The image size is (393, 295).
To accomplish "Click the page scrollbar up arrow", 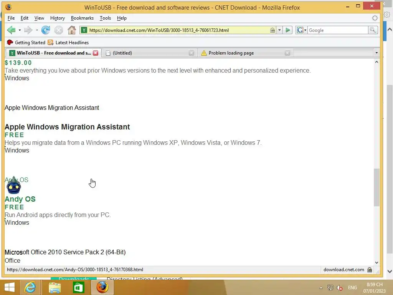I will click(x=376, y=62).
